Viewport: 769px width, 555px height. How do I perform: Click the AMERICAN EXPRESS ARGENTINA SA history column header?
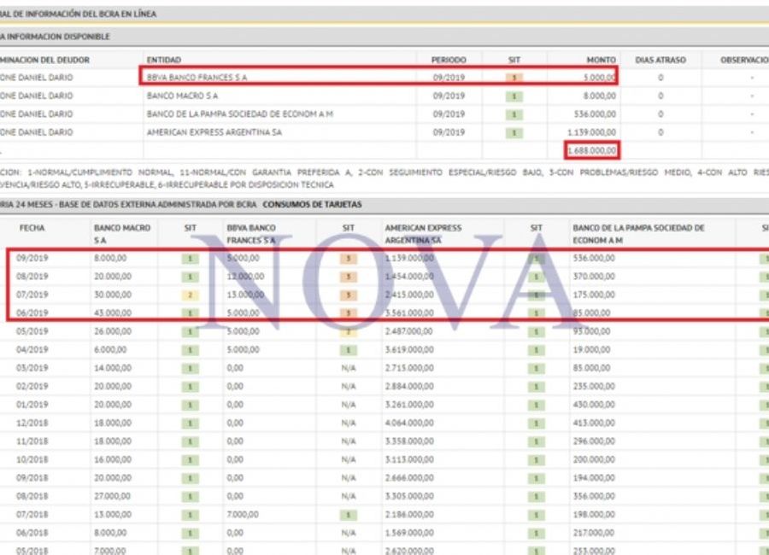tap(423, 234)
